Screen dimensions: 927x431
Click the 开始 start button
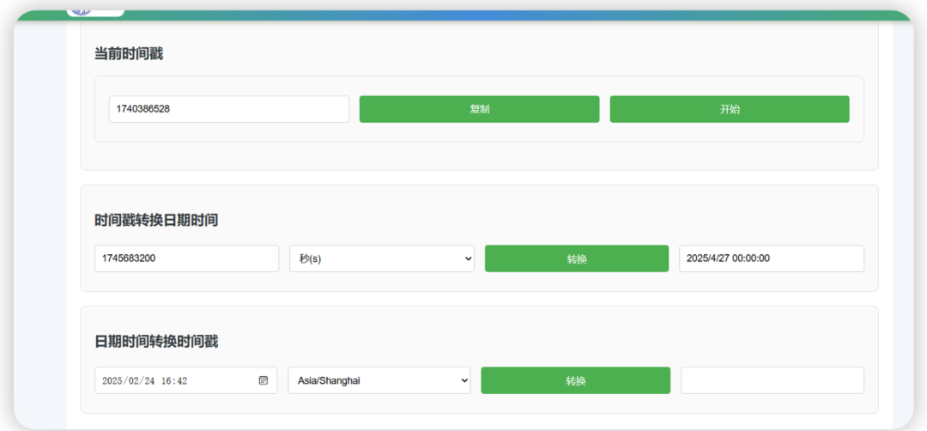click(730, 109)
